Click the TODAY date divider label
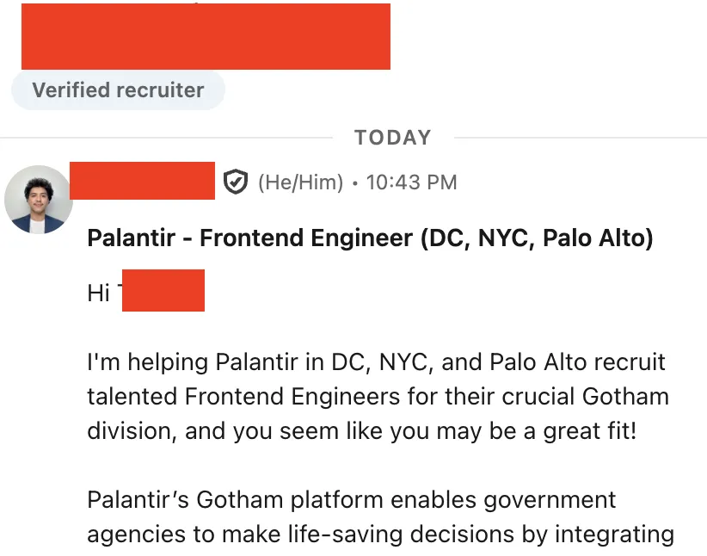 point(393,138)
